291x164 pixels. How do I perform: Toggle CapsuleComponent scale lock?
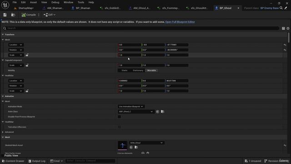27,65
